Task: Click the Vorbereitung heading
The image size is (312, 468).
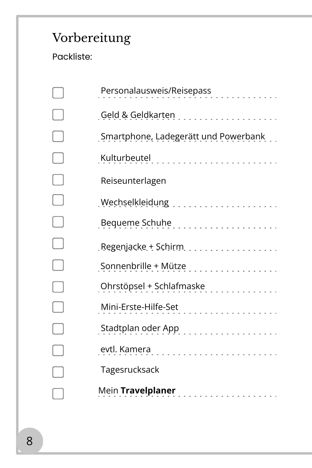Action: point(92,38)
